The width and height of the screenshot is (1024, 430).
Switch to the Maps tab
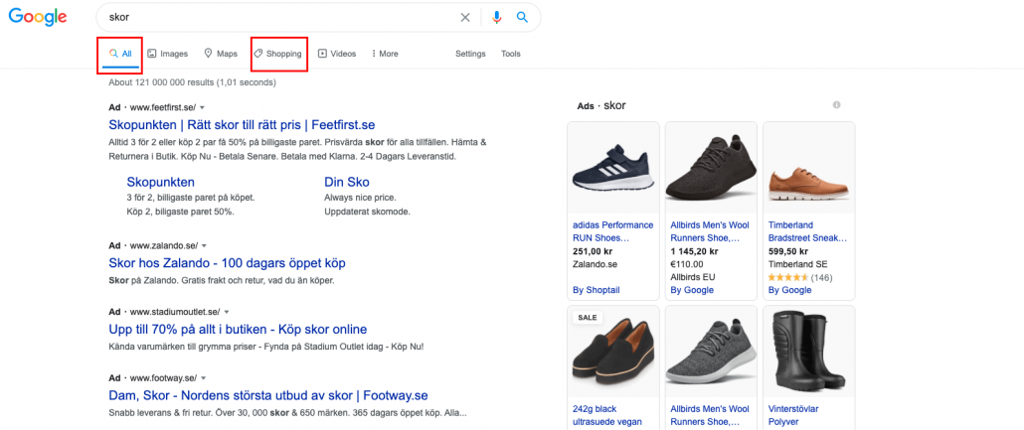tap(221, 54)
